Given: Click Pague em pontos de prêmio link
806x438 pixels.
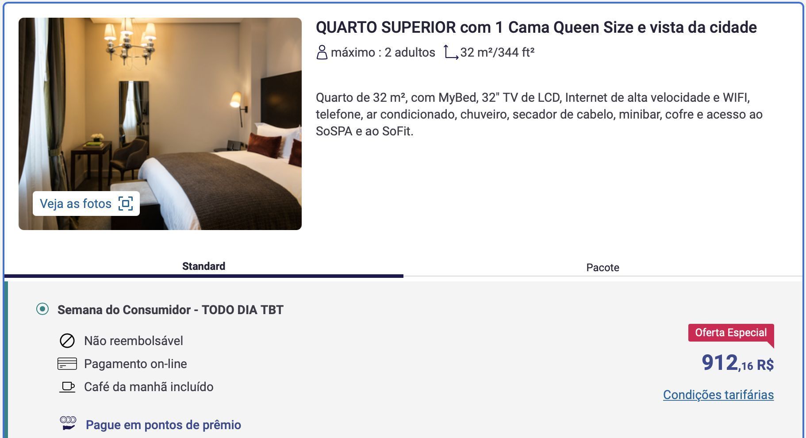Looking at the screenshot, I should pos(163,425).
